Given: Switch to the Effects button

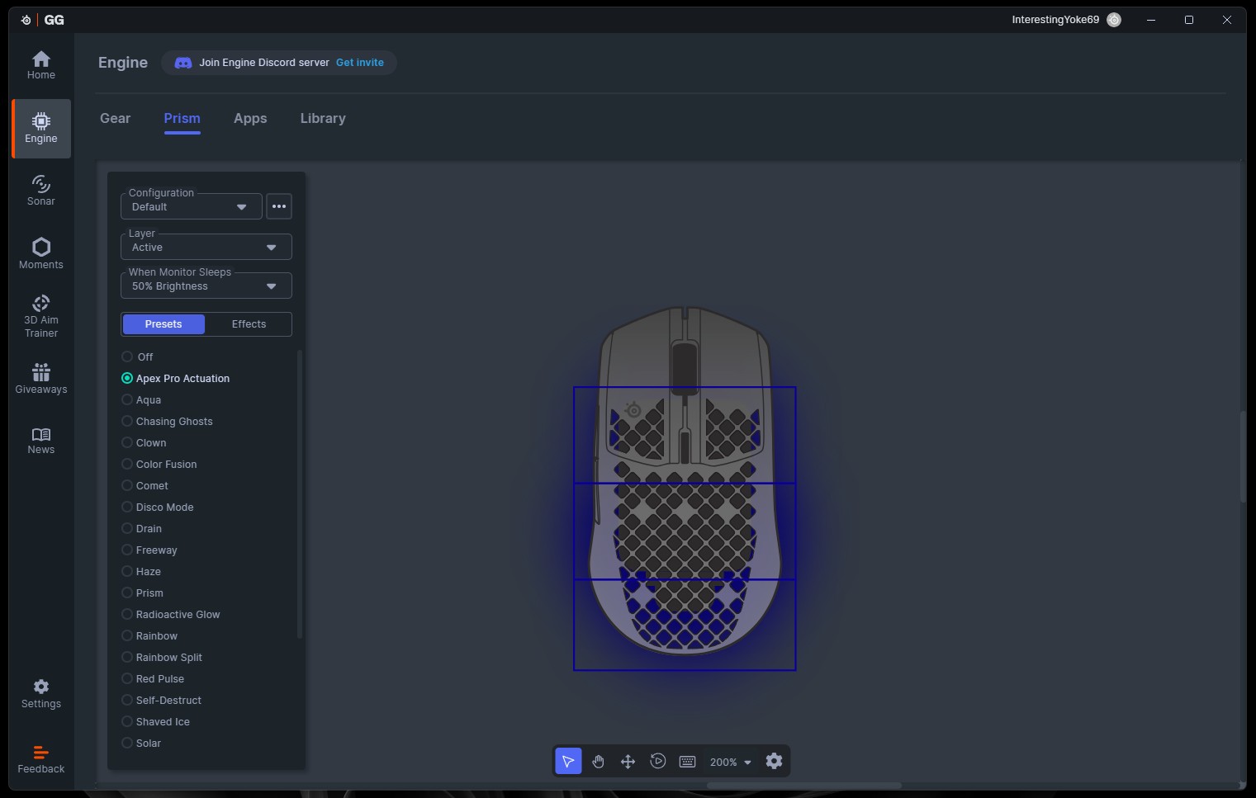Looking at the screenshot, I should tap(249, 324).
